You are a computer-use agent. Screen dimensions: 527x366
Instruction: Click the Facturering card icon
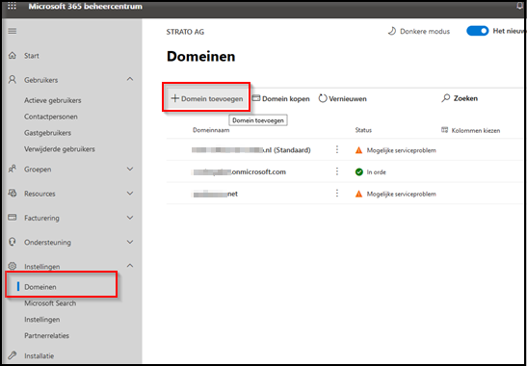tap(13, 218)
